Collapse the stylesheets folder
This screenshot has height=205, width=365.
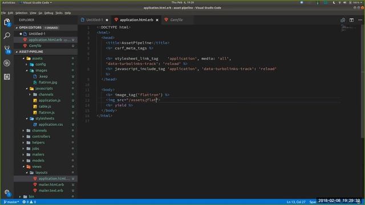click(44, 118)
